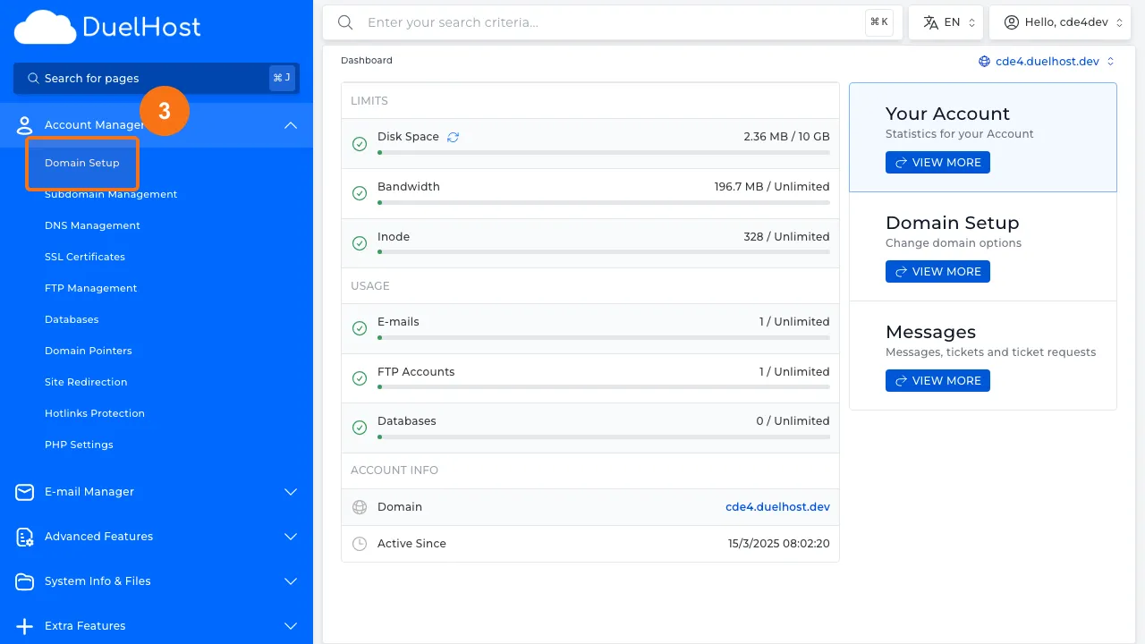This screenshot has width=1145, height=644.
Task: Open the Hello, cde4dev user menu
Action: coord(1059,22)
